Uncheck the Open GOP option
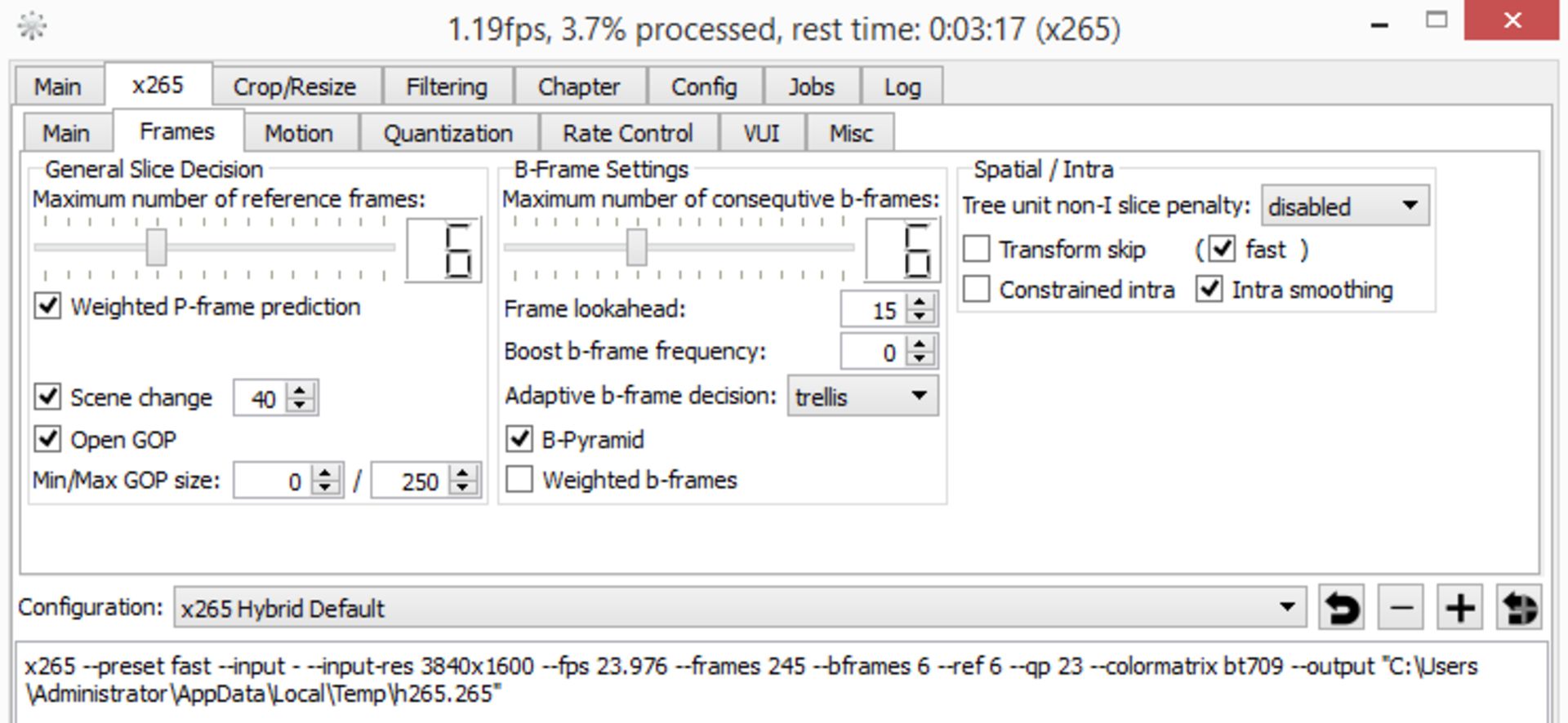The image size is (1568, 723). coord(47,439)
